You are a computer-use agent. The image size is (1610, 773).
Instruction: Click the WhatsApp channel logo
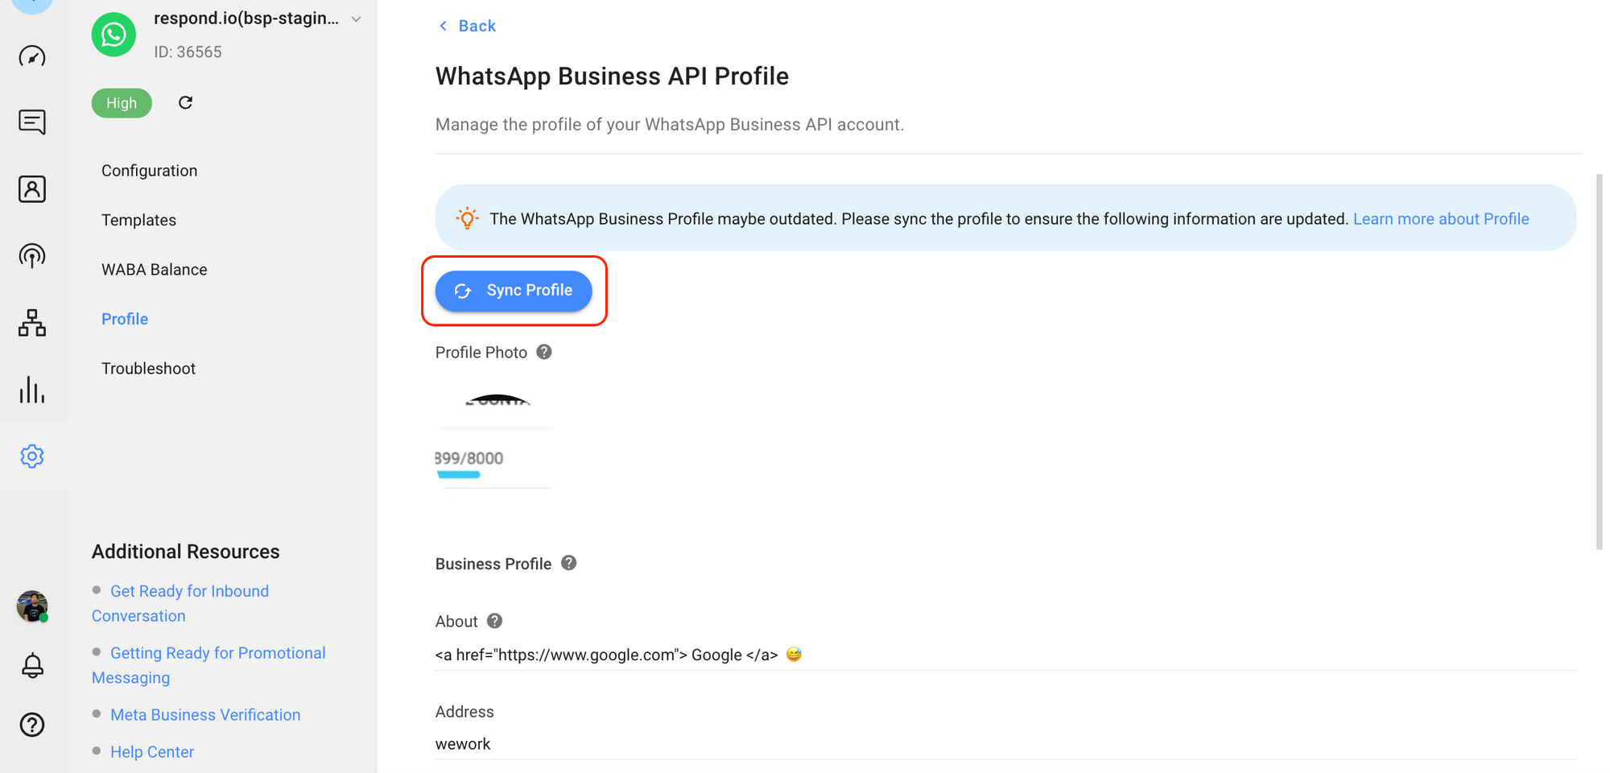tap(114, 35)
